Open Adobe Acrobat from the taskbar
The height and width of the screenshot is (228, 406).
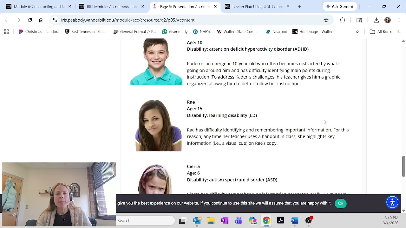pos(280,220)
